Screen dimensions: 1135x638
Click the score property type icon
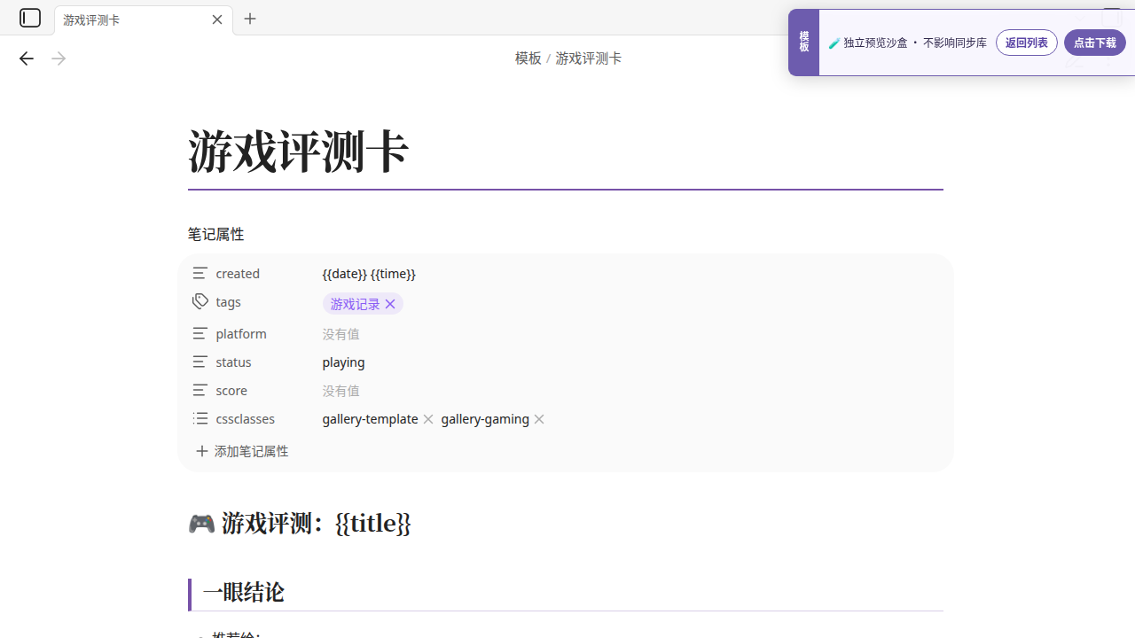(200, 390)
